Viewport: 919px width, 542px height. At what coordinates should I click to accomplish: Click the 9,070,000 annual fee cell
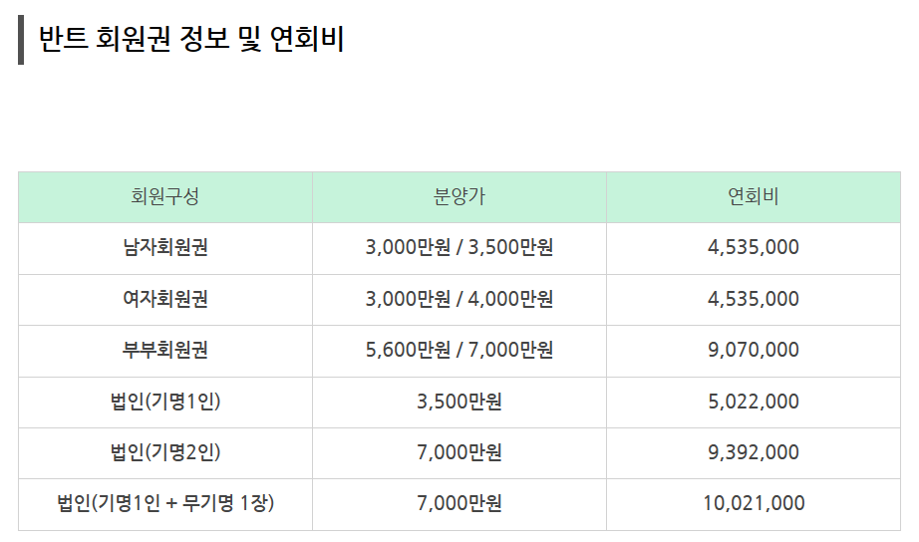coord(754,350)
